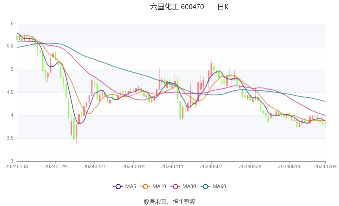Click the MA5 legend text label
This screenshot has height=206, width=339.
pyautogui.click(x=131, y=187)
